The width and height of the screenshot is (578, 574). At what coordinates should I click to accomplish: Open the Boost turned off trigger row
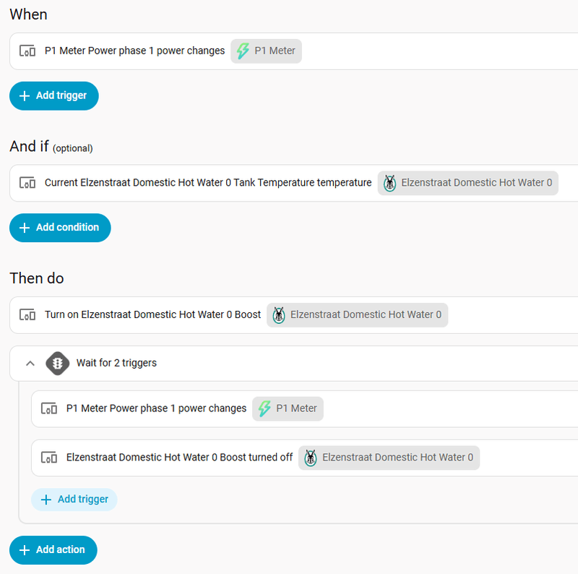(305, 458)
